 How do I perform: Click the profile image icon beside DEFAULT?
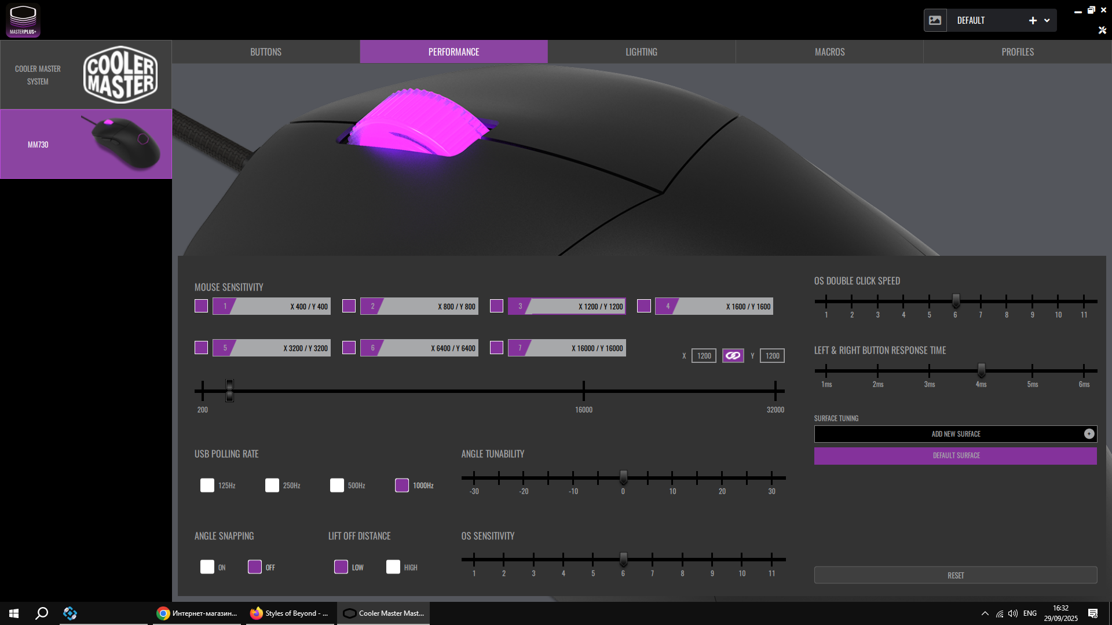coord(935,20)
